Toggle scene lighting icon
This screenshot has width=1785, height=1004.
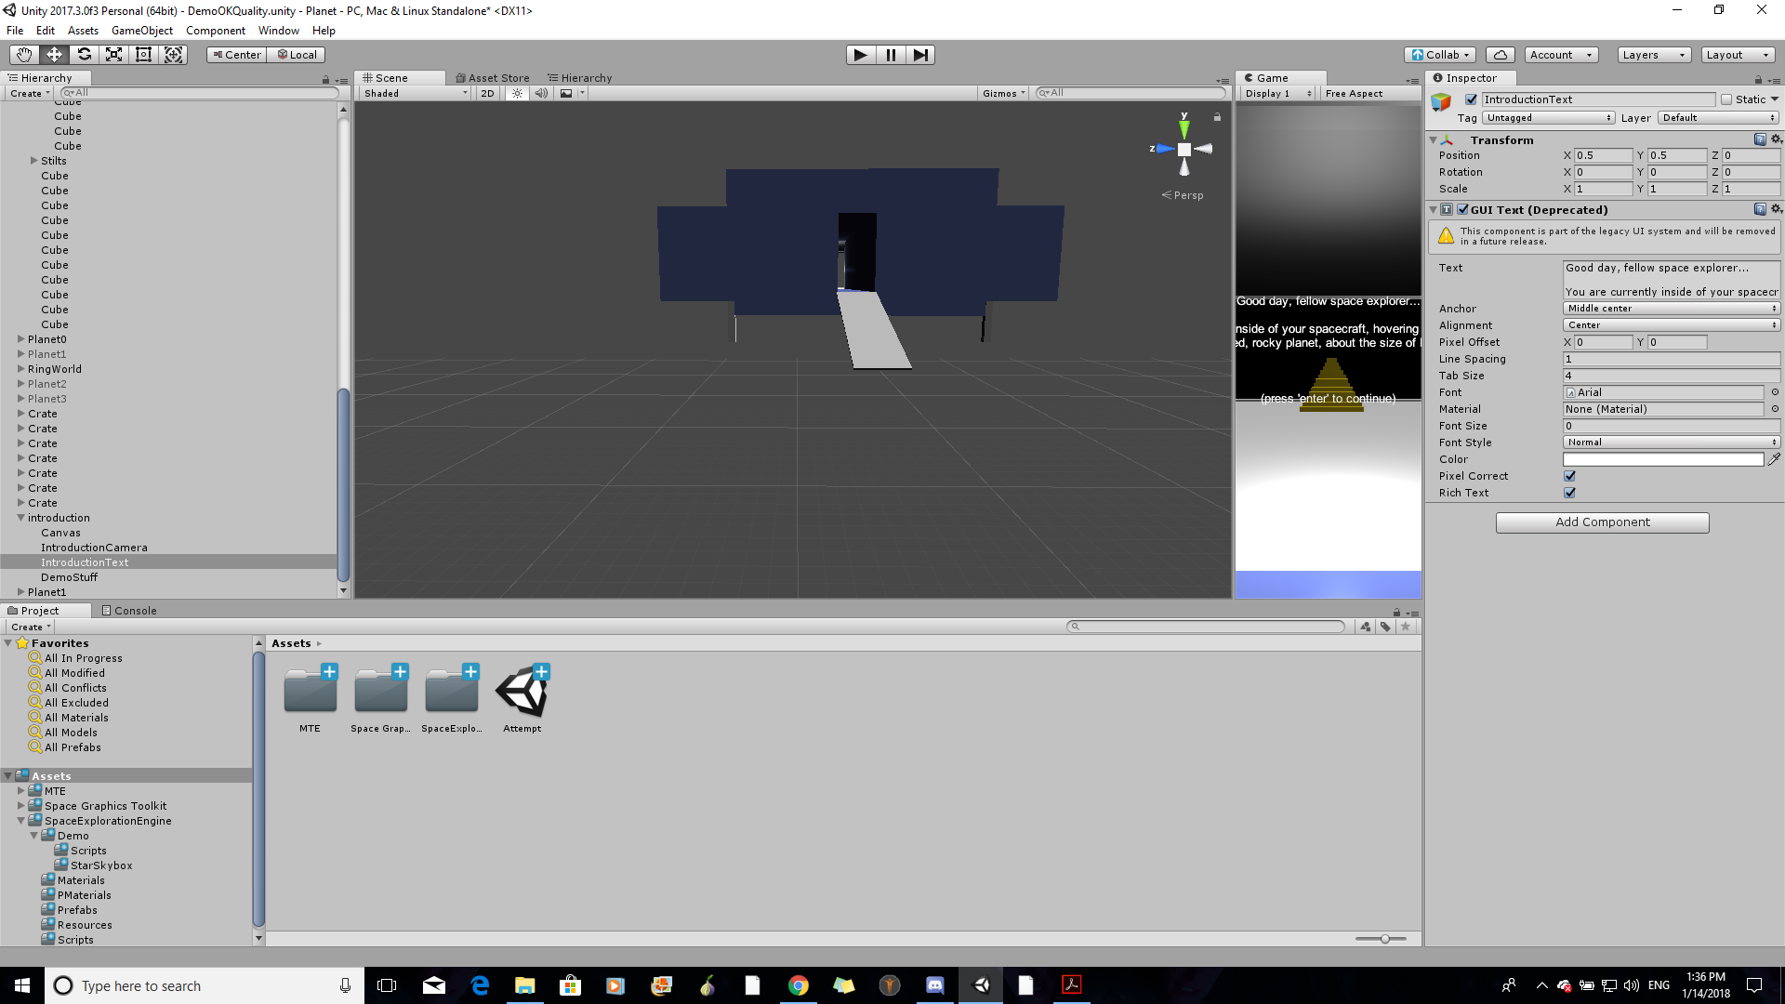517,93
